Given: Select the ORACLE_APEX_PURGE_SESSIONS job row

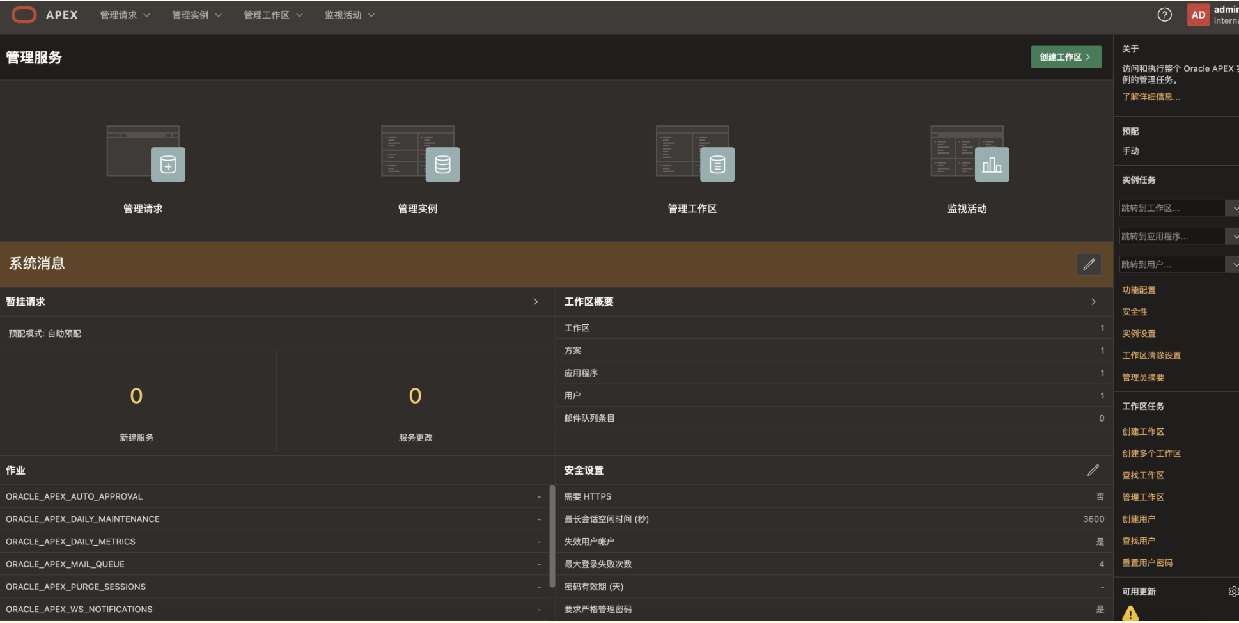Looking at the screenshot, I should coord(274,587).
